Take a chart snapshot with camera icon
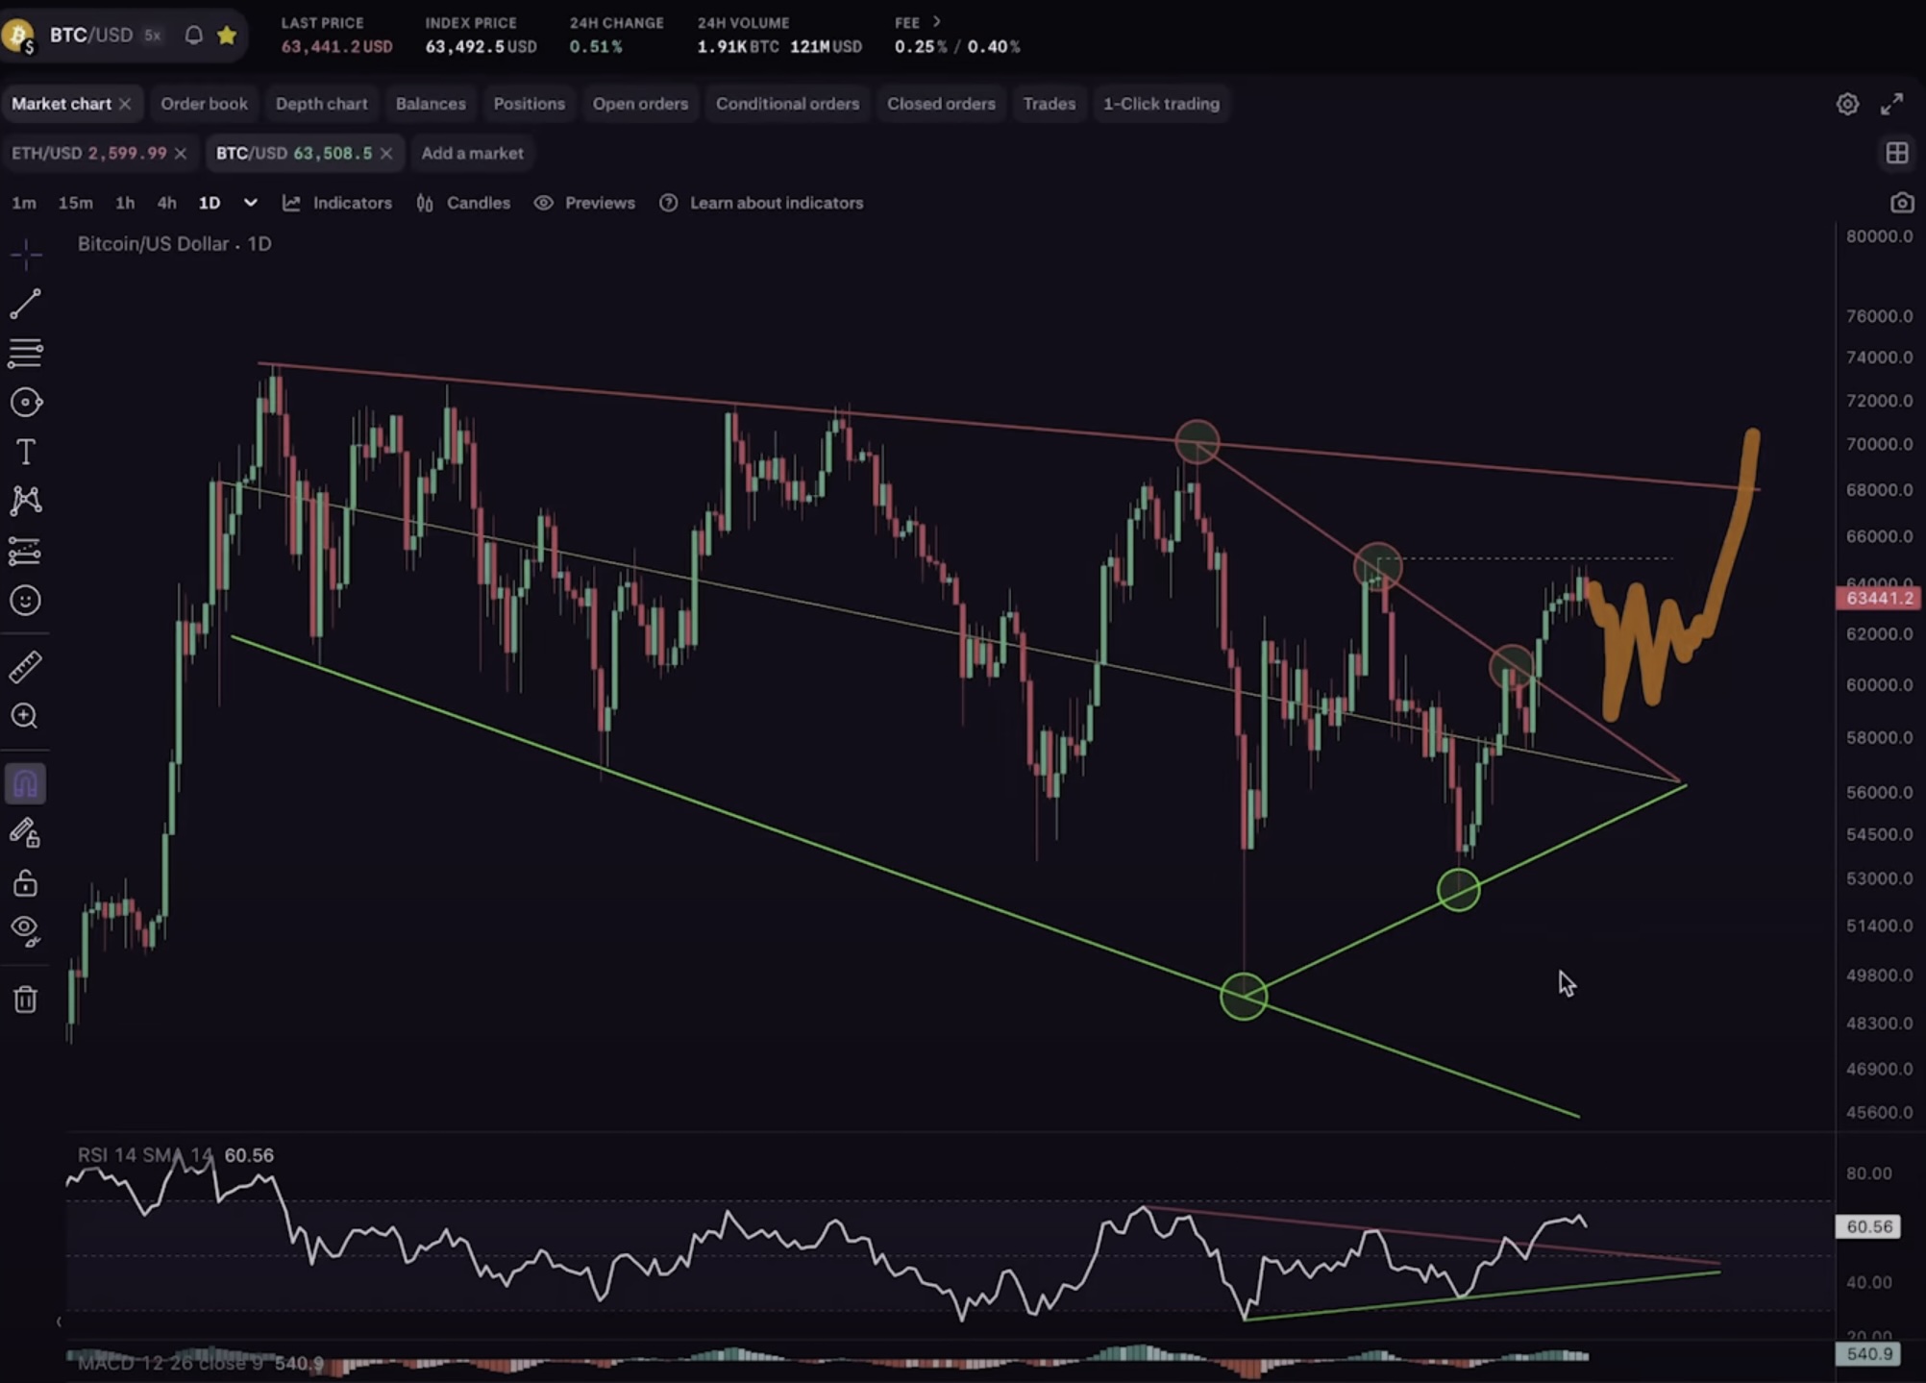Screen dimensions: 1926x1383 [x=1901, y=203]
